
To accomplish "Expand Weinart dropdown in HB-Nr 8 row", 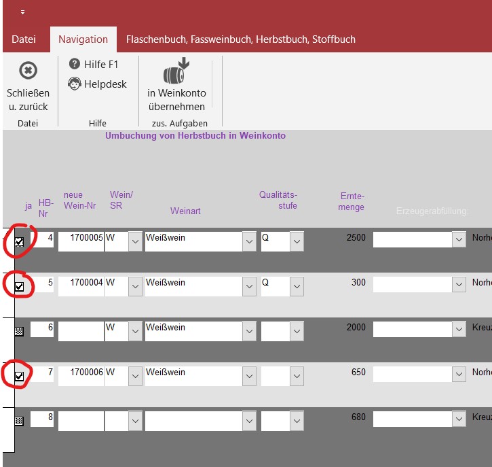I will click(250, 421).
